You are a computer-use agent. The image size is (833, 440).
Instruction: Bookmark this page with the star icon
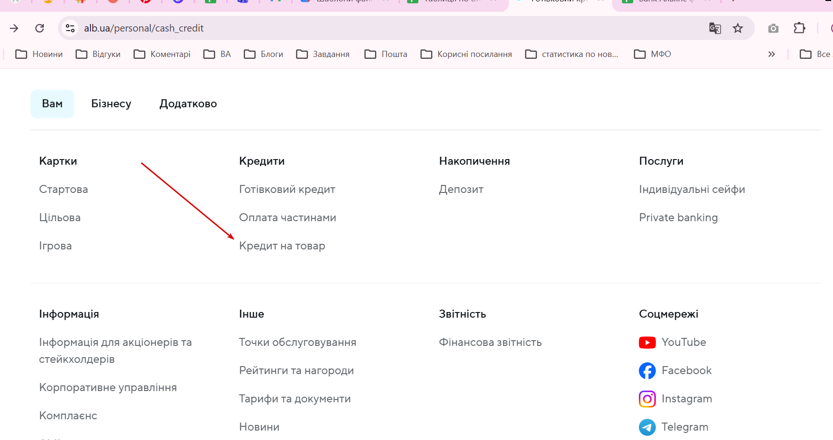[x=738, y=28]
